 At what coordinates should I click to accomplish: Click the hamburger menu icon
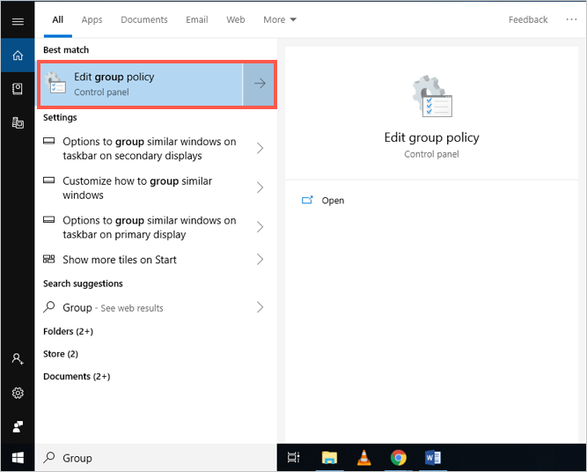(x=18, y=21)
